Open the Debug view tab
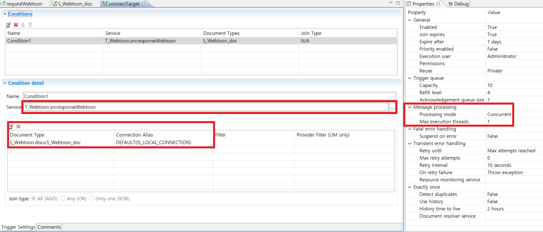The width and height of the screenshot is (543, 232). pos(458,4)
